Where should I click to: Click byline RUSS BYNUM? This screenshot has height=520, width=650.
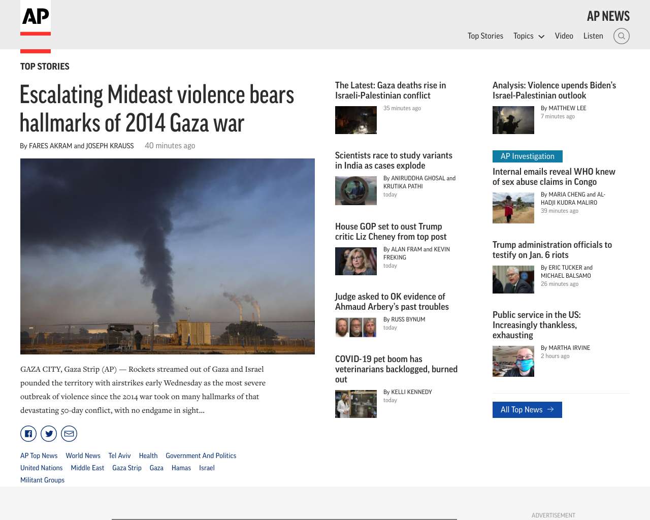point(404,319)
